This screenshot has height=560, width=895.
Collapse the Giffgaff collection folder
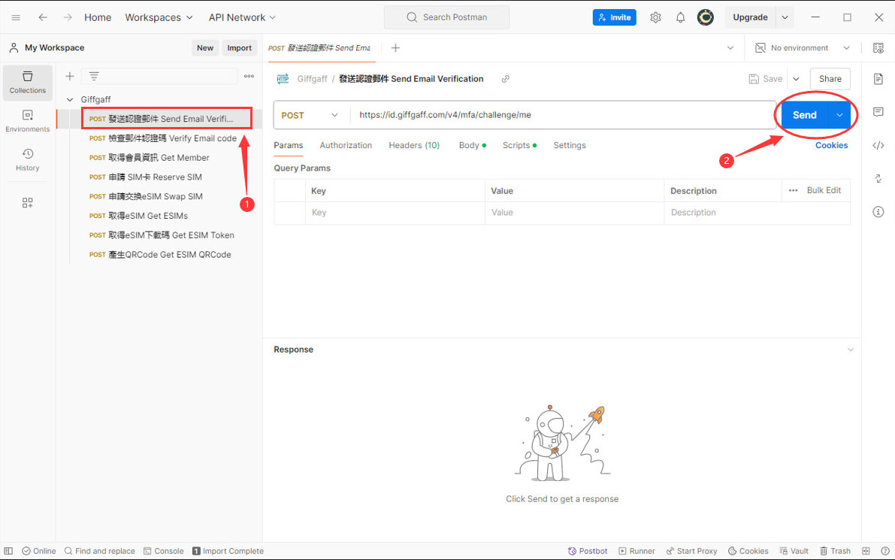tap(71, 99)
